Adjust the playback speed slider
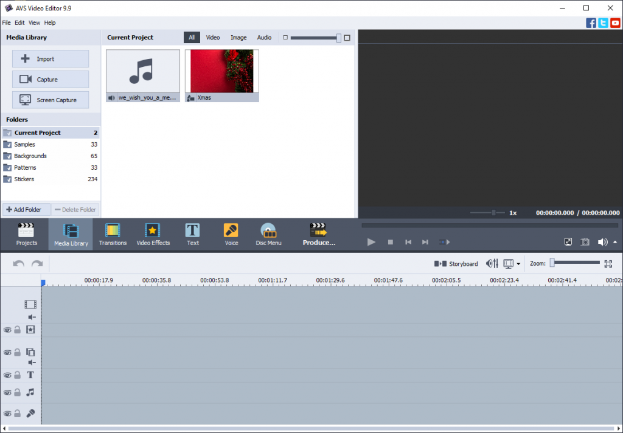 click(x=487, y=212)
